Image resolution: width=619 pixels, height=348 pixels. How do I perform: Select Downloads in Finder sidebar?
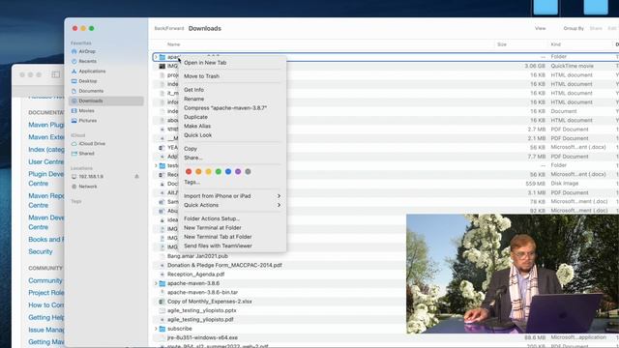(105, 101)
